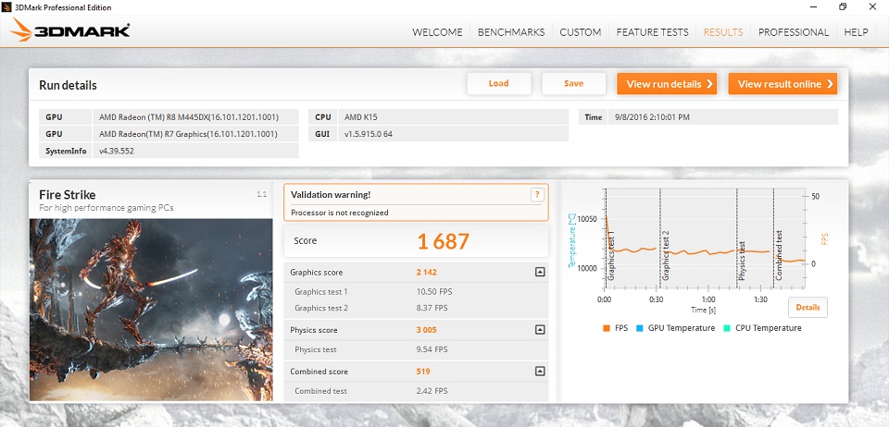This screenshot has width=889, height=427.
Task: Collapse the Graphics score section
Action: [x=539, y=273]
